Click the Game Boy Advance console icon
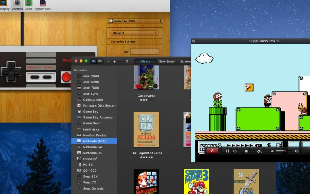 tap(79, 117)
